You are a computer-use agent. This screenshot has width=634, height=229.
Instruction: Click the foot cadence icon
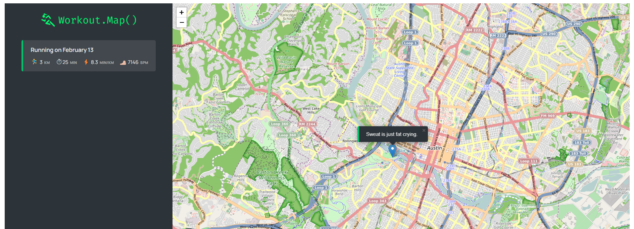(123, 62)
